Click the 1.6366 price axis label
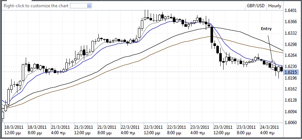The image size is (302, 140). point(290,22)
